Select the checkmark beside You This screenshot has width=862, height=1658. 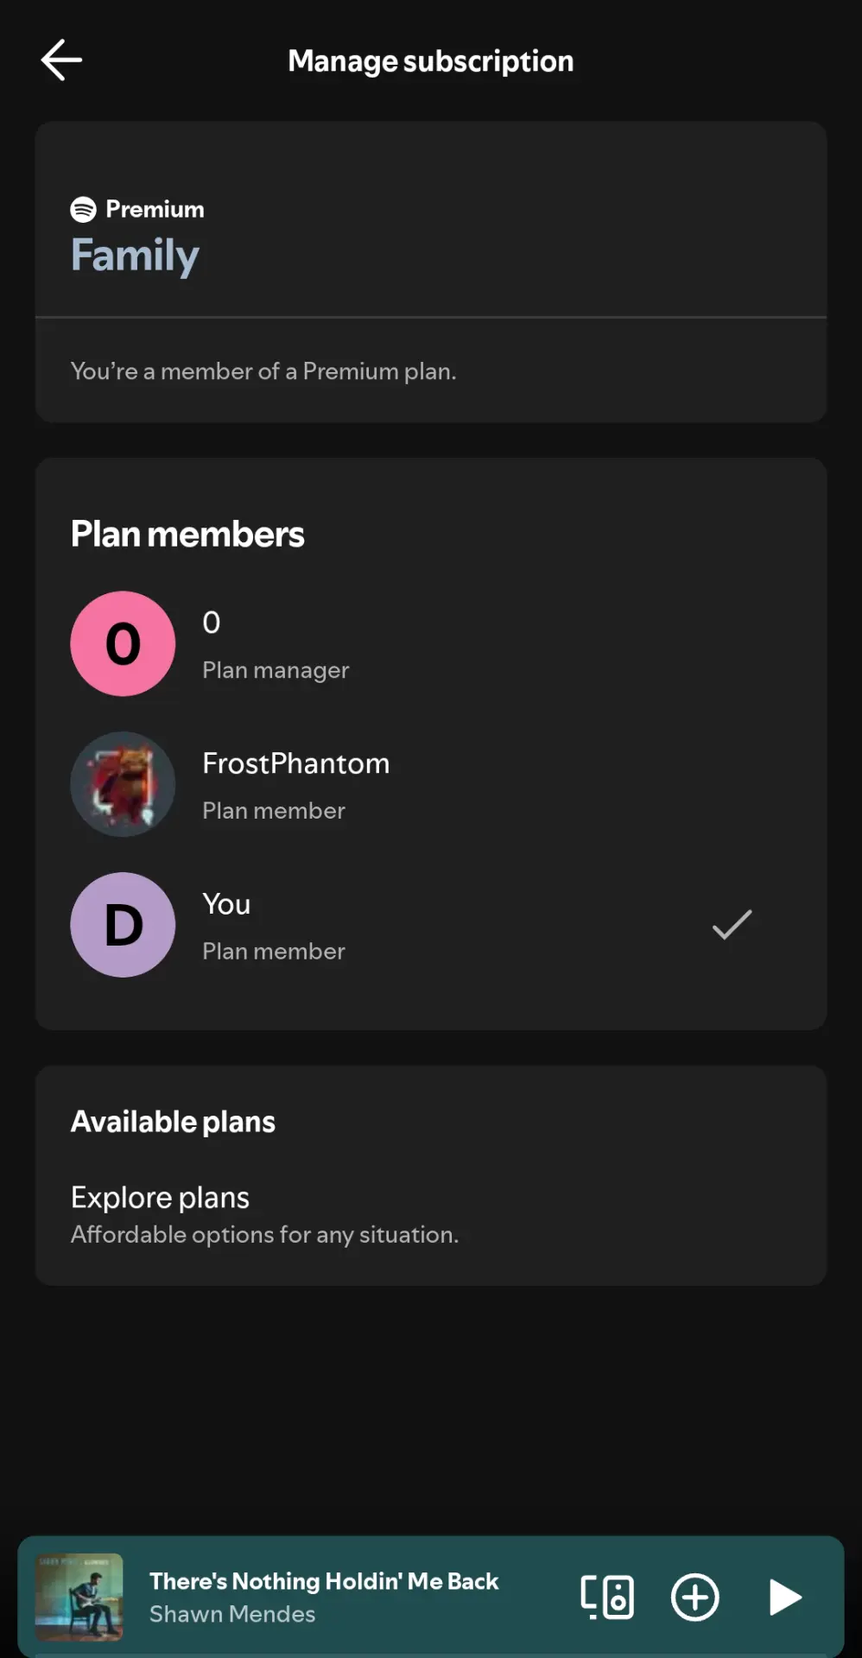coord(732,925)
